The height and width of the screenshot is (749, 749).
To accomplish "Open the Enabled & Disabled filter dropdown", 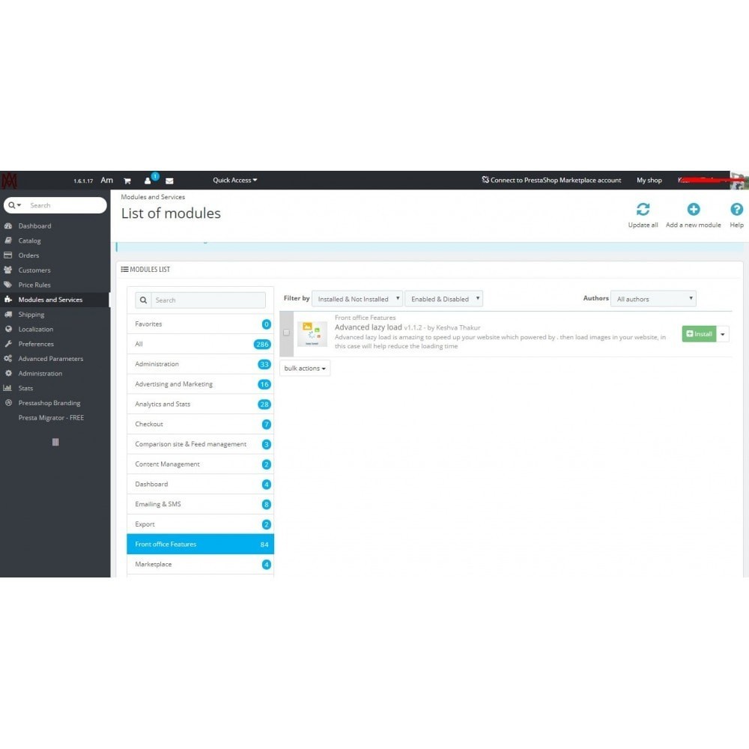I will (x=443, y=299).
